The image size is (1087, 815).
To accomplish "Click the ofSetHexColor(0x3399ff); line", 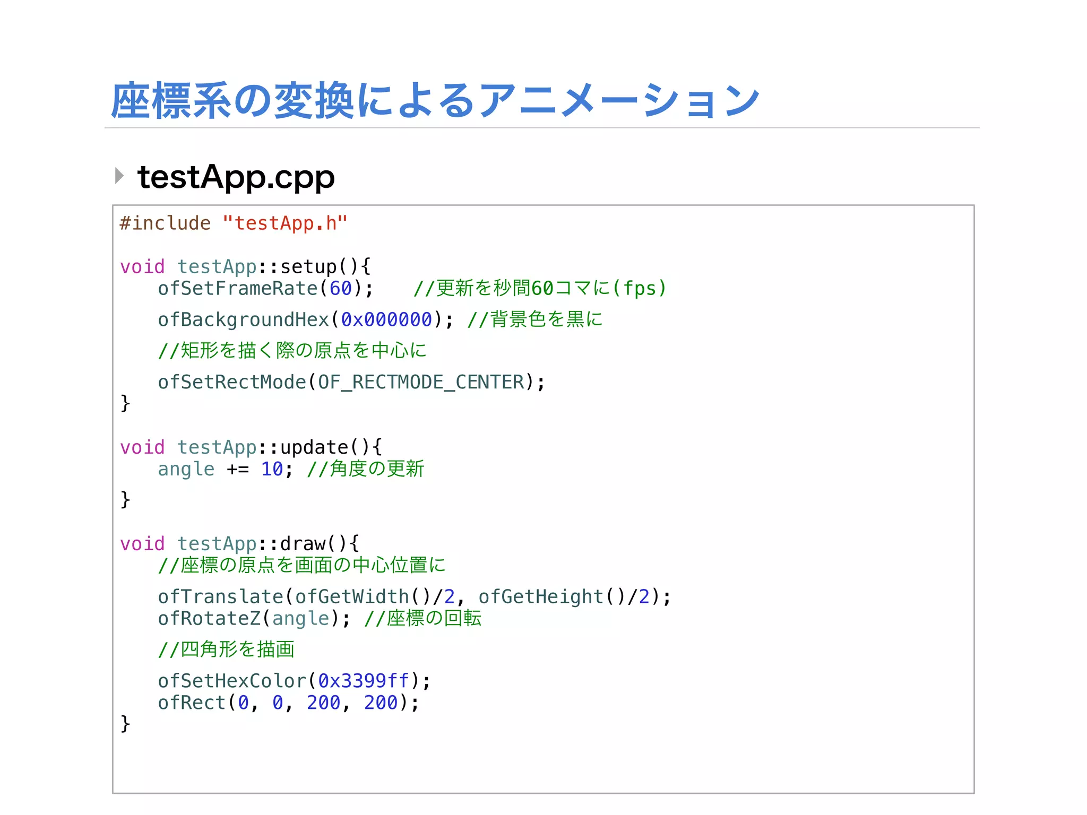I will 294,681.
